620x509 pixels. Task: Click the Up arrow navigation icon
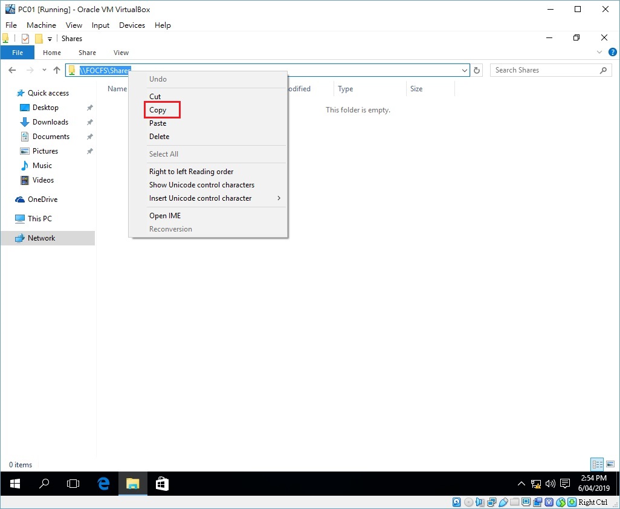[57, 70]
